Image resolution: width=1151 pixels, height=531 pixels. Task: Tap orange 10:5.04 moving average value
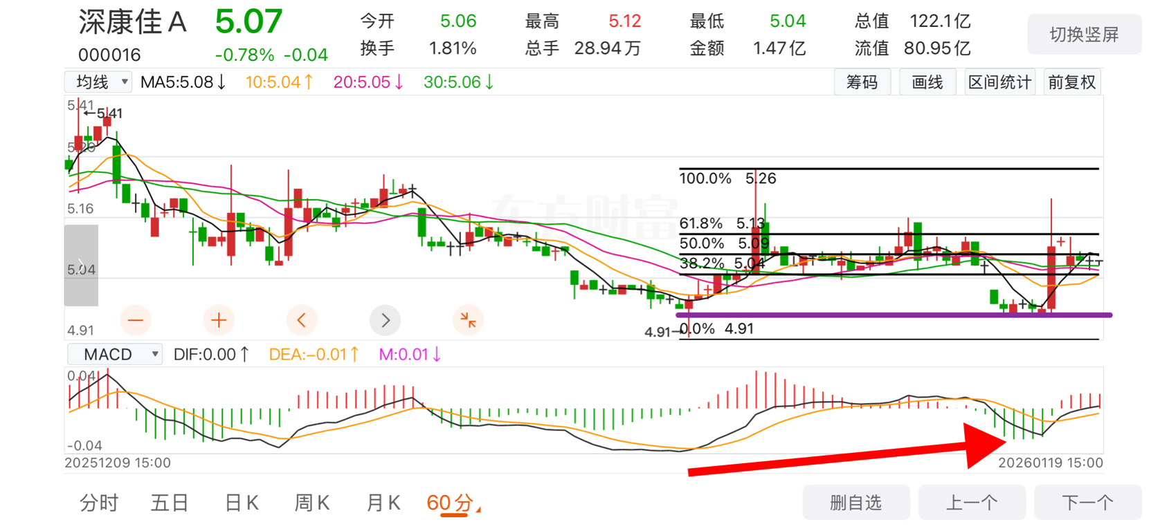click(280, 82)
